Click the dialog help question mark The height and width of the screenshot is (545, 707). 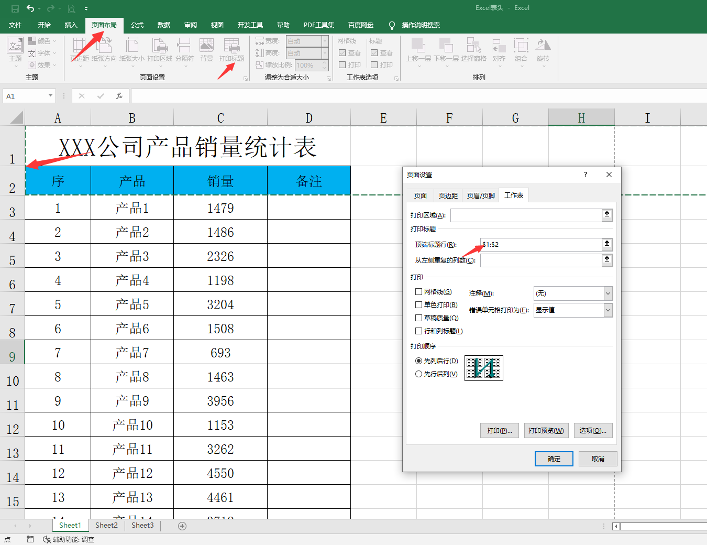coord(586,175)
